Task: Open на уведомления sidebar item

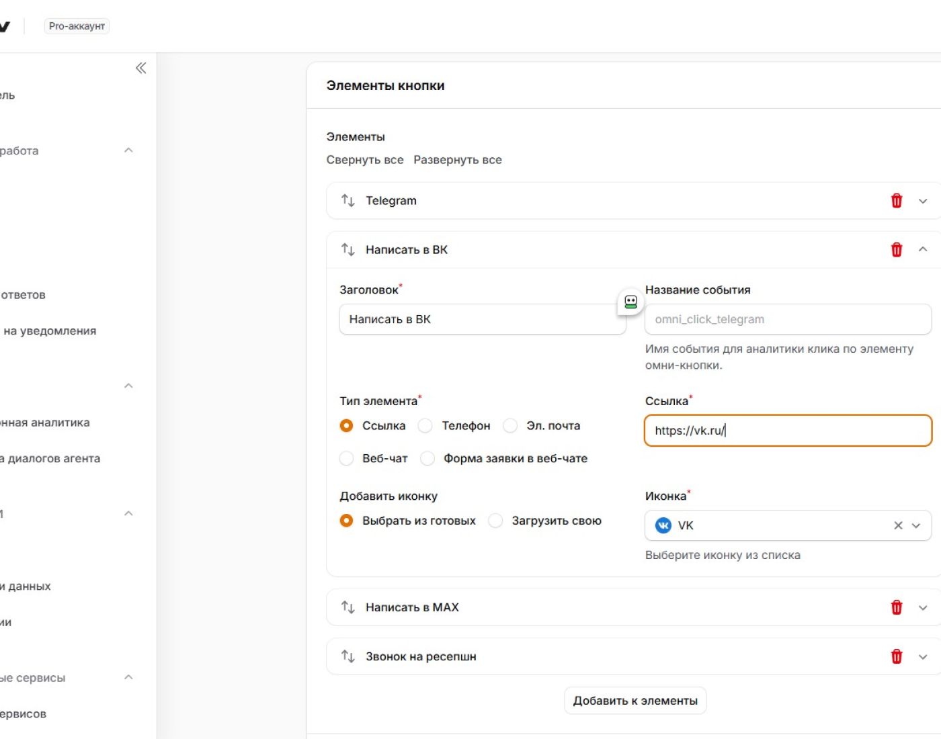Action: click(50, 331)
